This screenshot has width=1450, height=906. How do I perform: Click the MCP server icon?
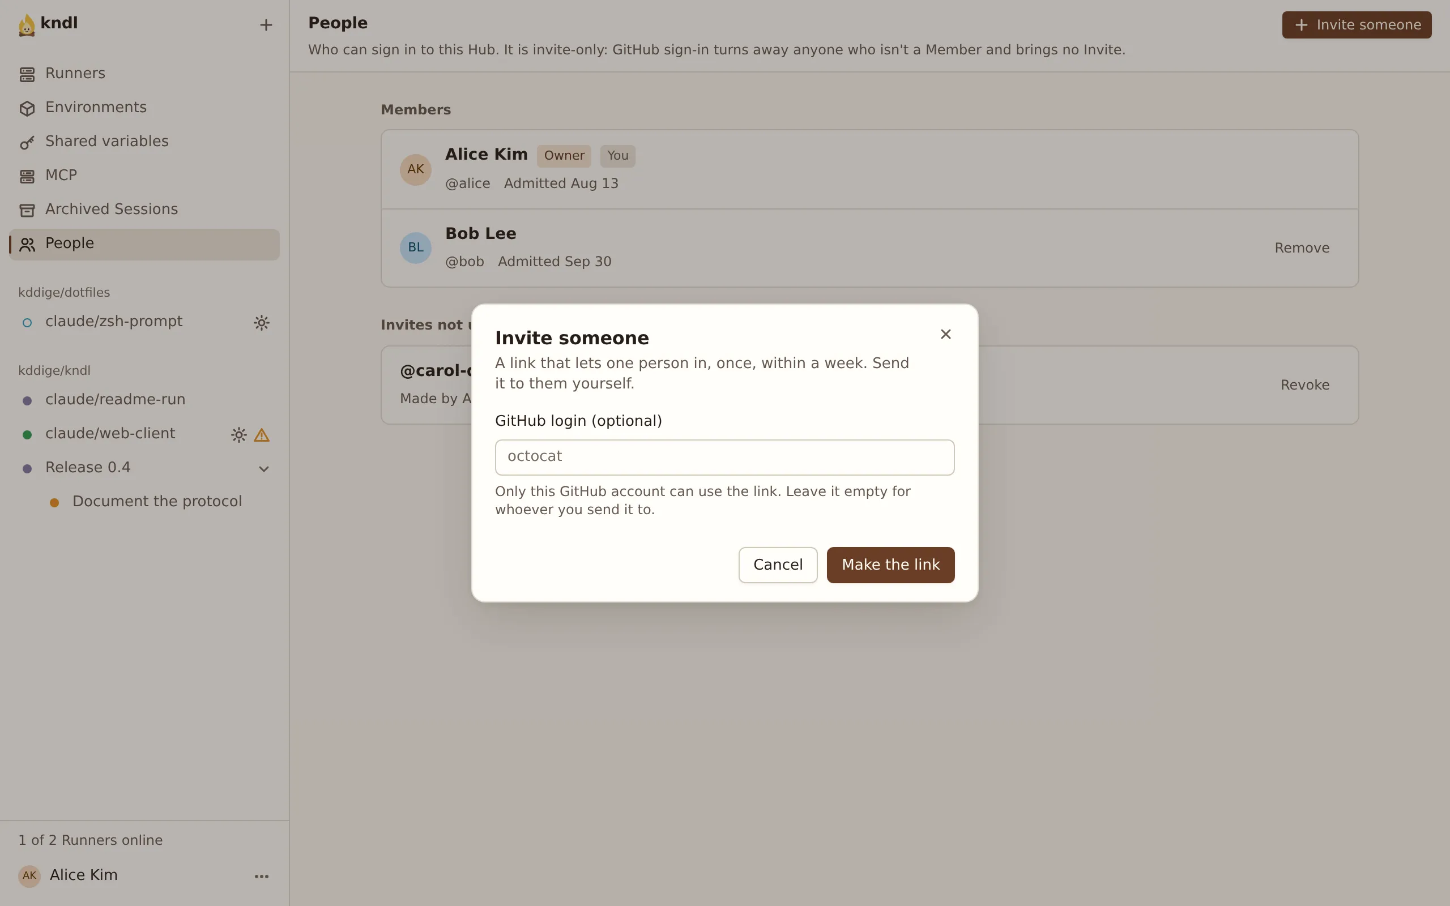[27, 176]
